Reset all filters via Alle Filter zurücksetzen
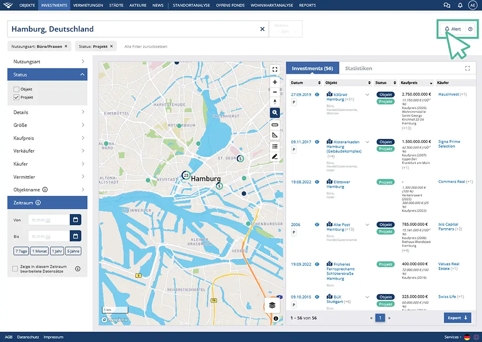This screenshot has width=482, height=342. (x=146, y=47)
